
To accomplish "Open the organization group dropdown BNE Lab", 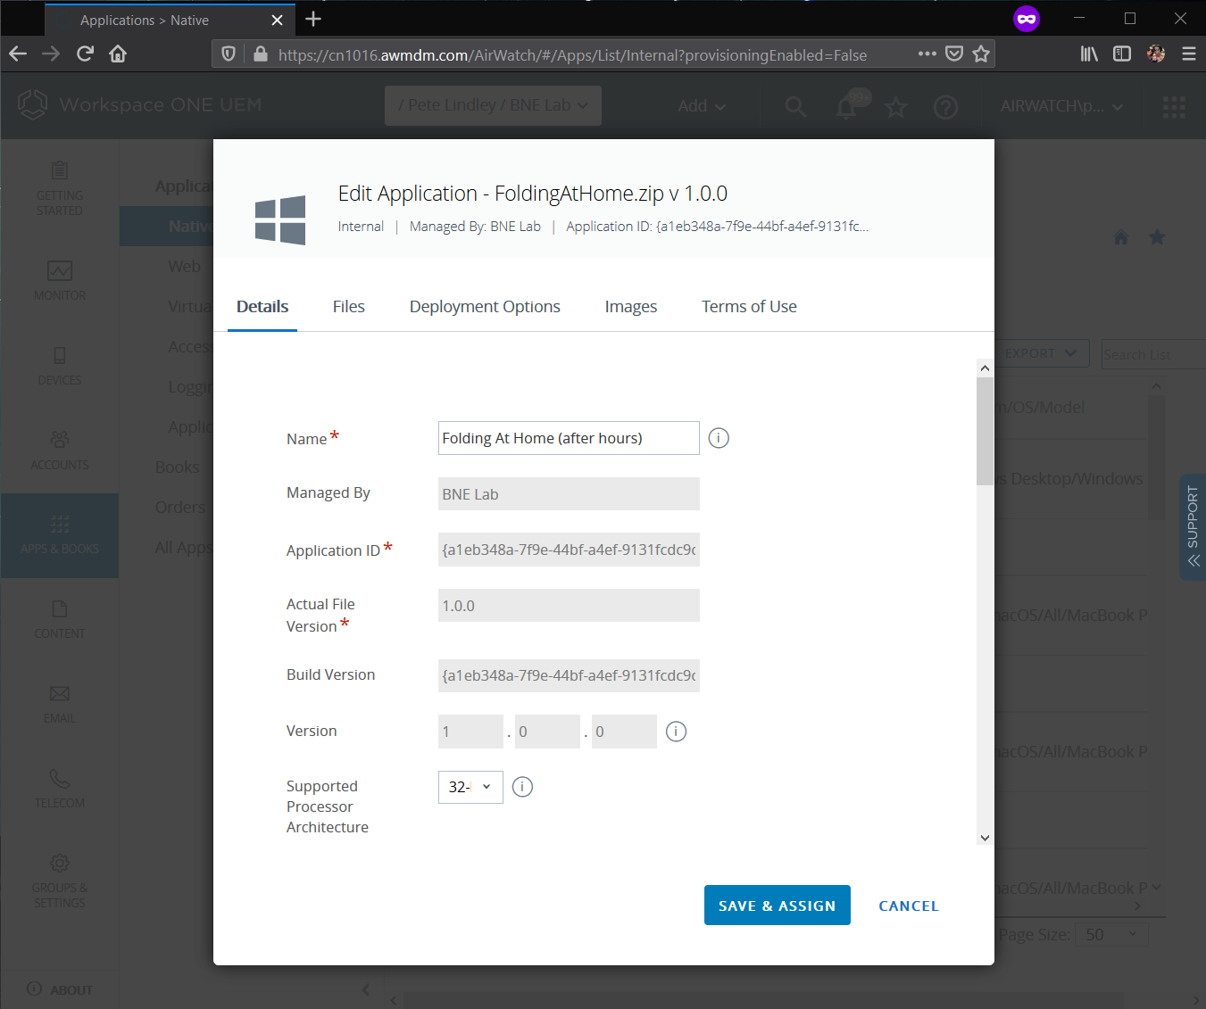I will (x=493, y=105).
